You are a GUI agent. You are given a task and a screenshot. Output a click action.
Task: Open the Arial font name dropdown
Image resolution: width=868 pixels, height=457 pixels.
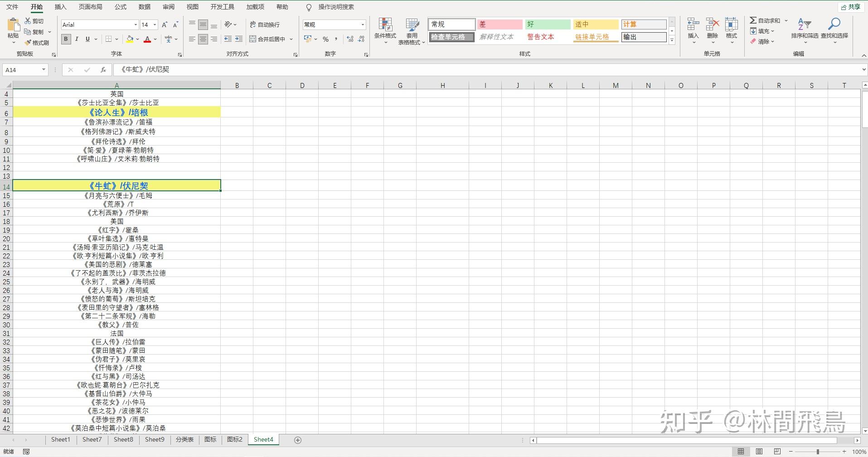tap(135, 24)
